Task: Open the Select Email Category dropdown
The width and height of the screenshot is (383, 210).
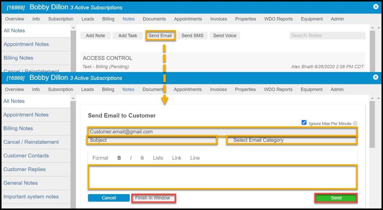Action: [292, 140]
